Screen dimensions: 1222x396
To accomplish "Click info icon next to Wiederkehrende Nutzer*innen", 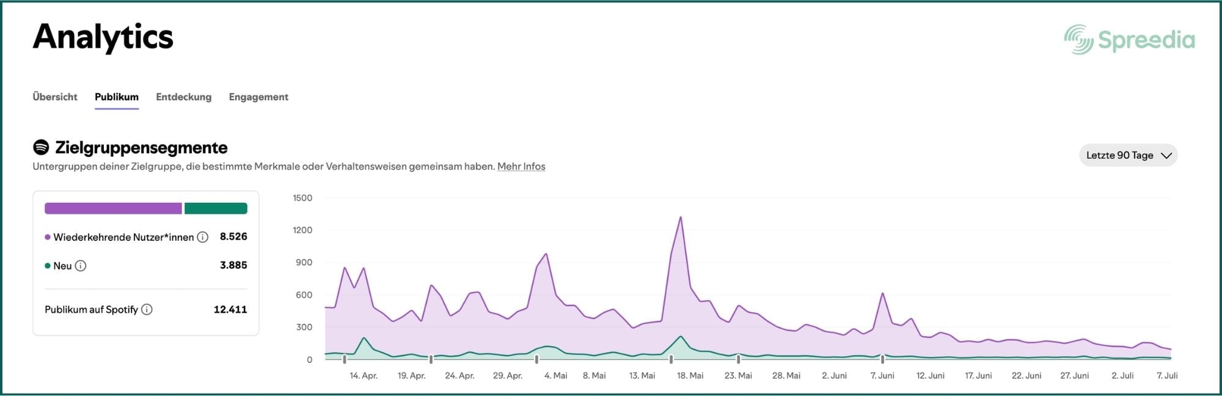I will click(x=203, y=237).
